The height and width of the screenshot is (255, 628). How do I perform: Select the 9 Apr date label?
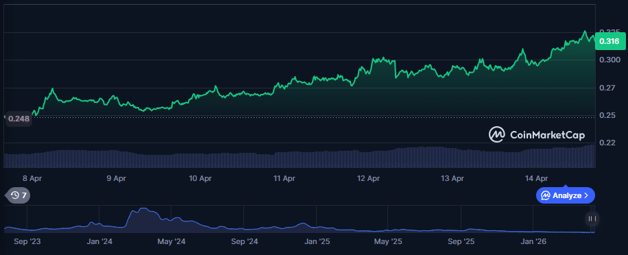point(116,178)
